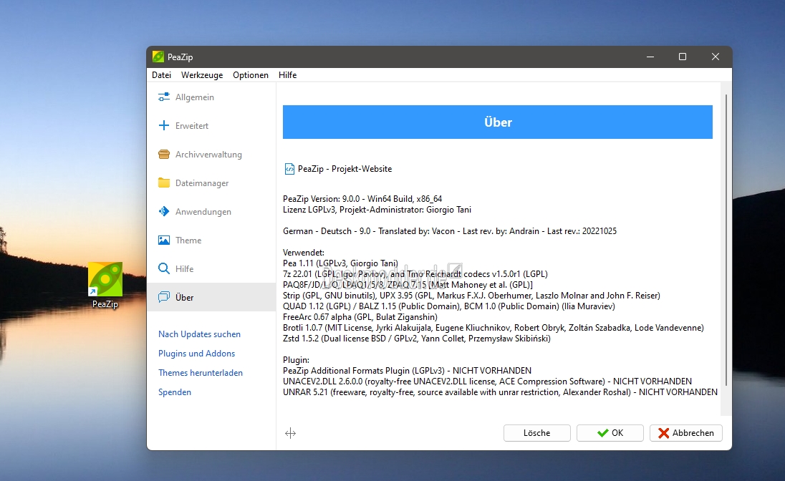Click the Abbrechen button
The width and height of the screenshot is (785, 481).
pyautogui.click(x=686, y=433)
